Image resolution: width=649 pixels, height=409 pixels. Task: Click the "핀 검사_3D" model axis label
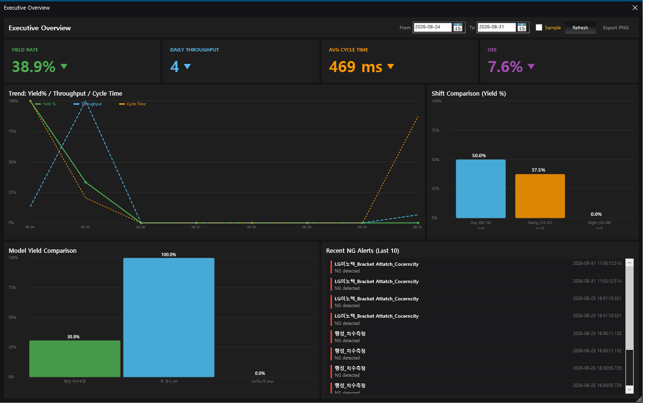[x=169, y=381]
